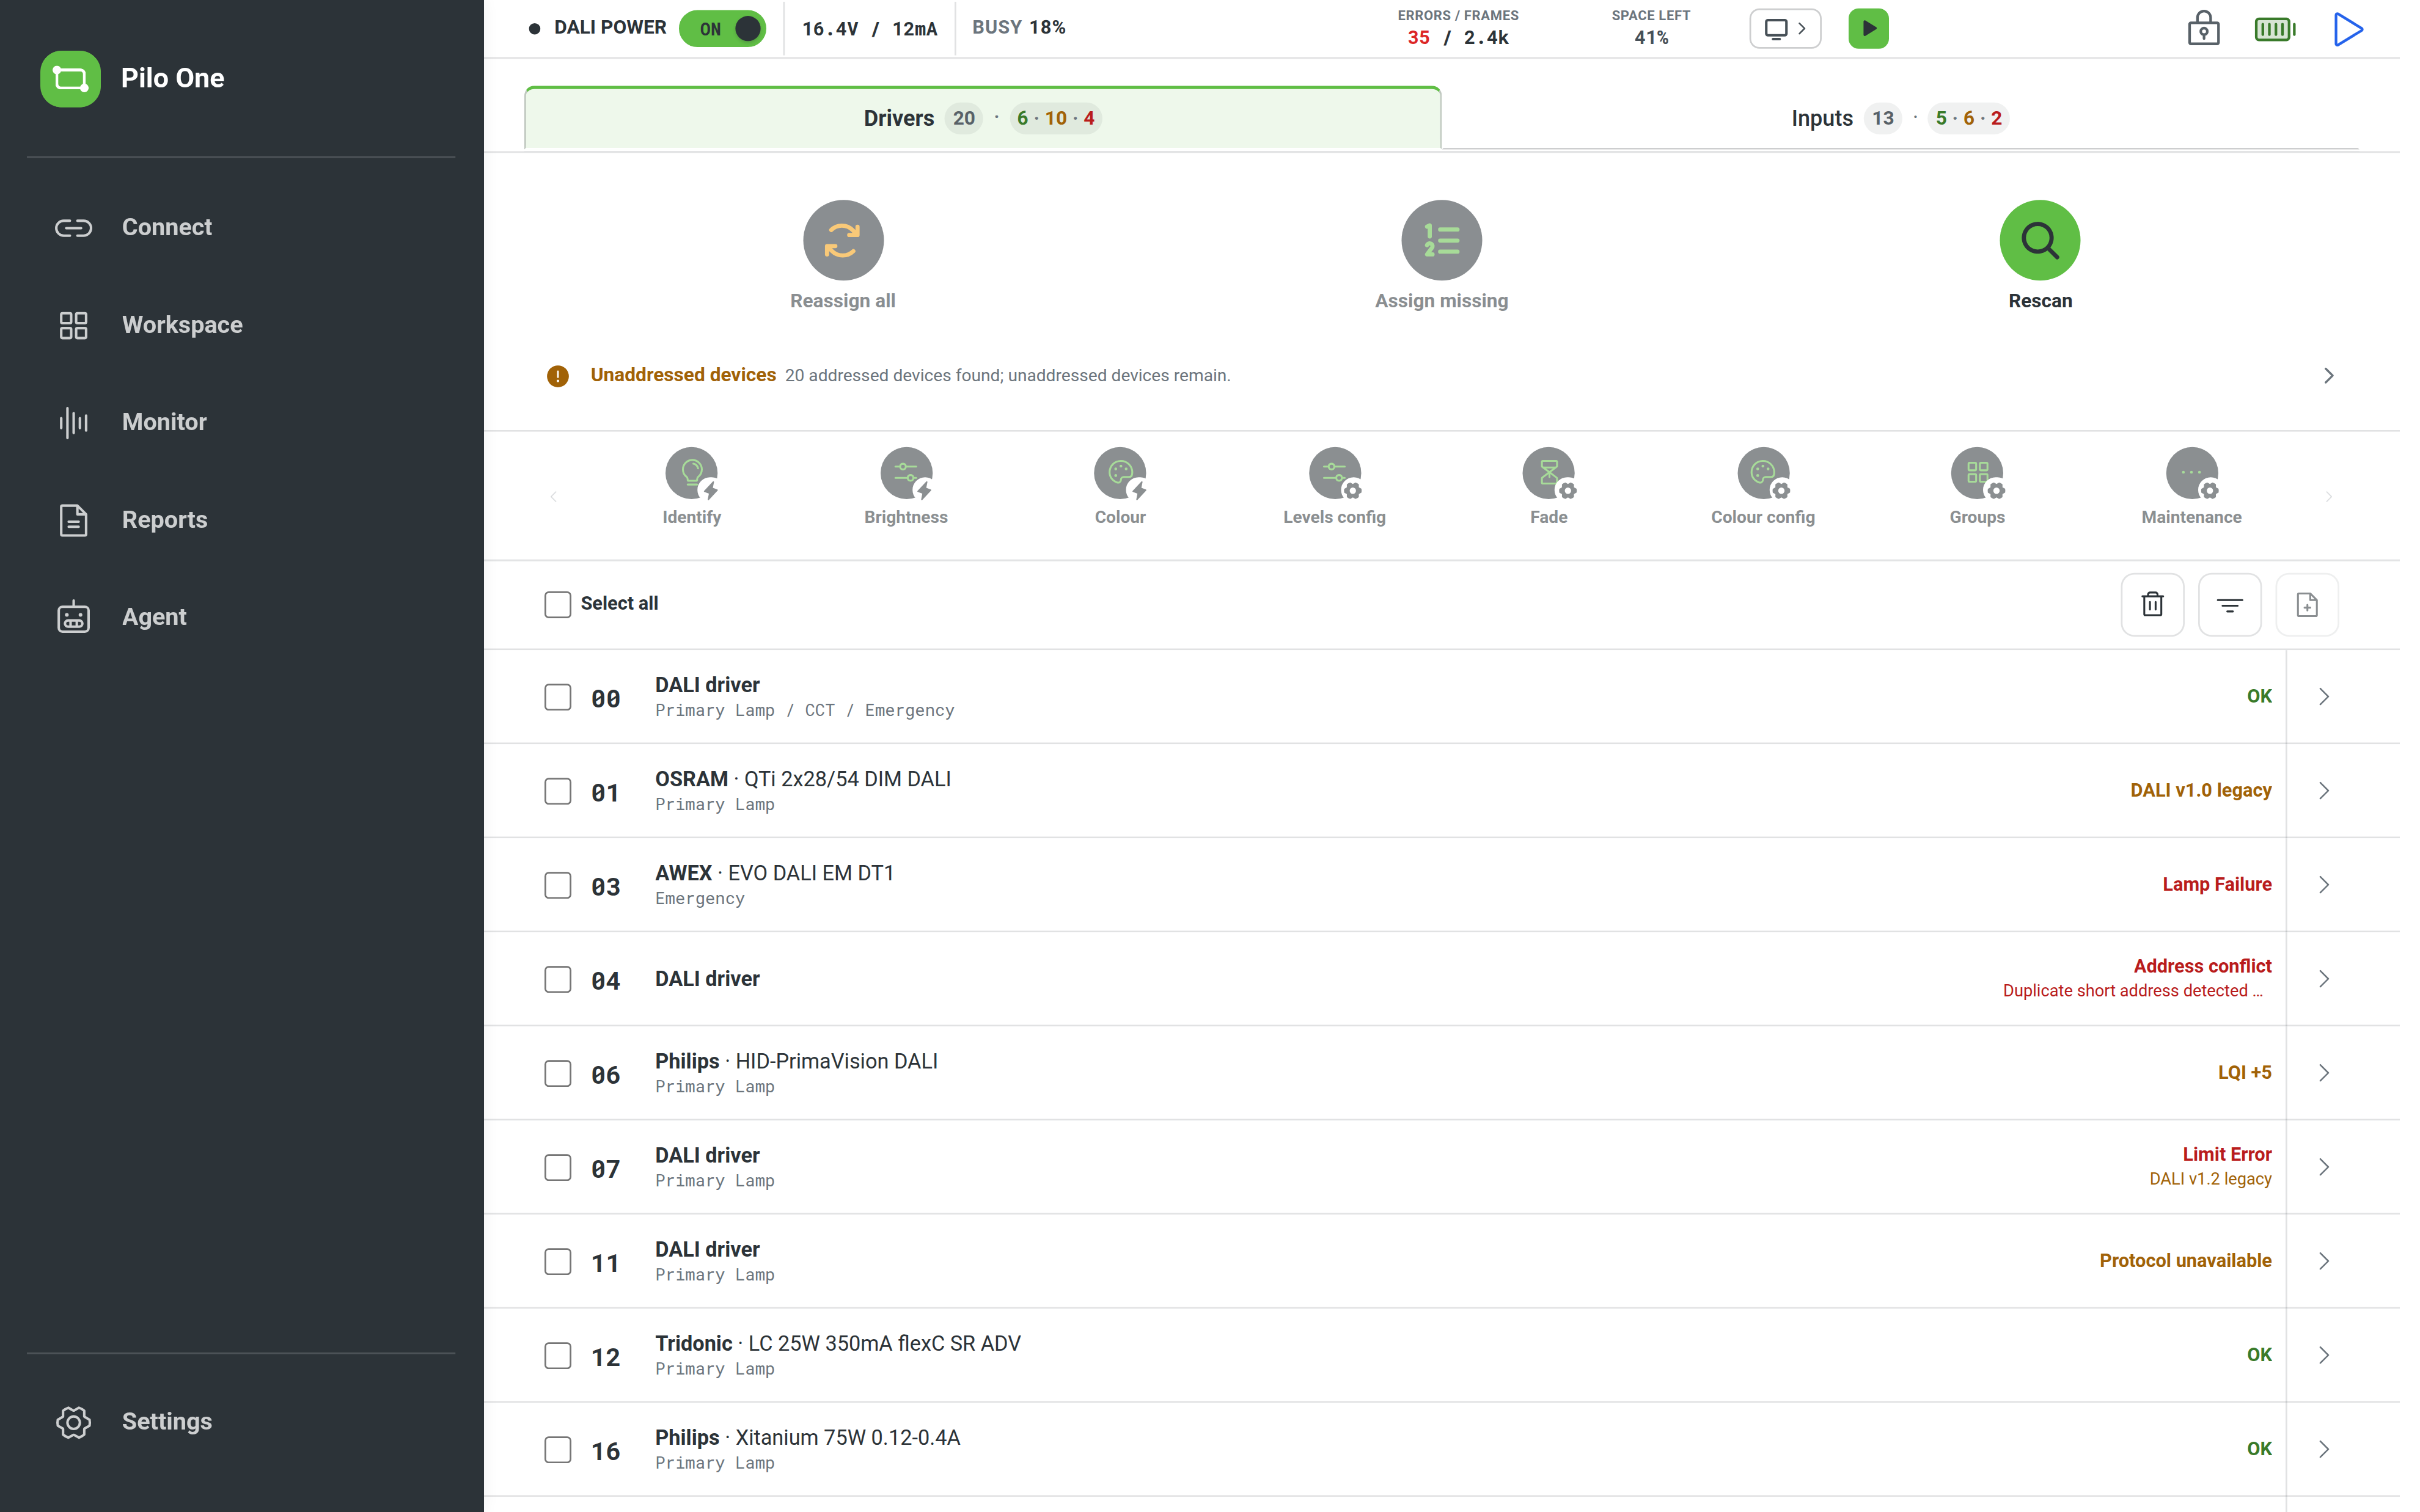Expand details chevron for device 07 Limit Error
The height and width of the screenshot is (1512, 2420).
coord(2323,1167)
